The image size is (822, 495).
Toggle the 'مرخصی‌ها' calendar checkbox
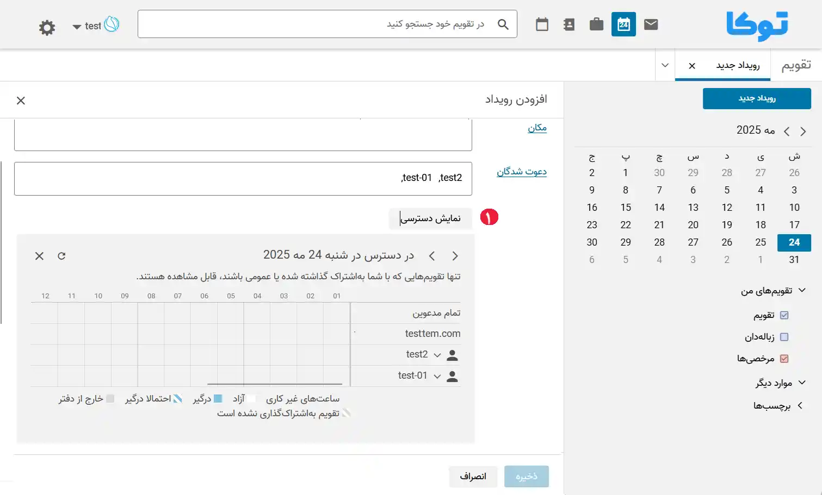(x=784, y=359)
